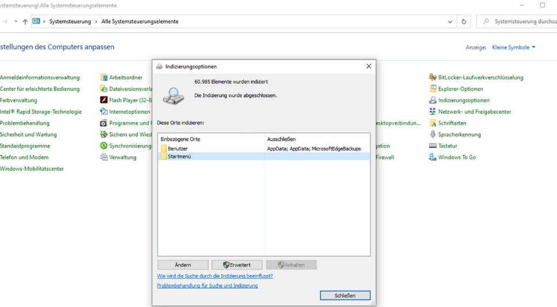Click the Control Panel icon in address bar
The image size is (557, 307).
click(36, 21)
